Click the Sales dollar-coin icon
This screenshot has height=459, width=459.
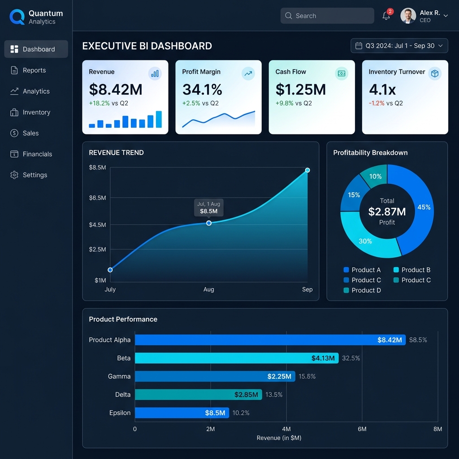tap(14, 133)
